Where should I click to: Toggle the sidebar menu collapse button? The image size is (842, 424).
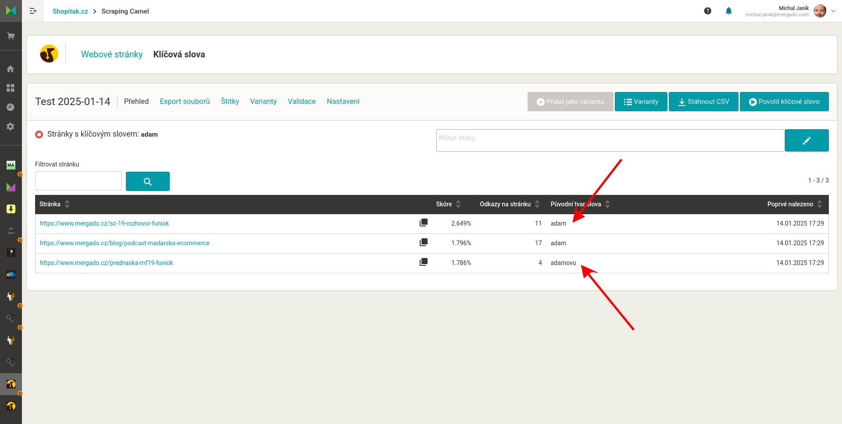pos(33,11)
